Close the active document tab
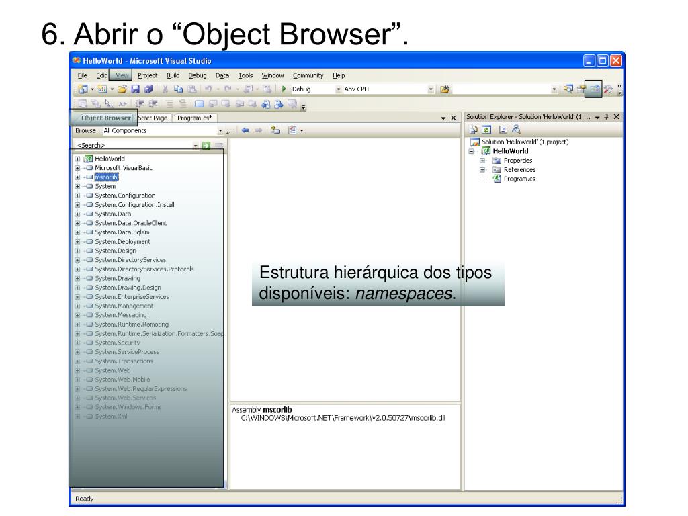This screenshot has width=688, height=516. (x=454, y=118)
